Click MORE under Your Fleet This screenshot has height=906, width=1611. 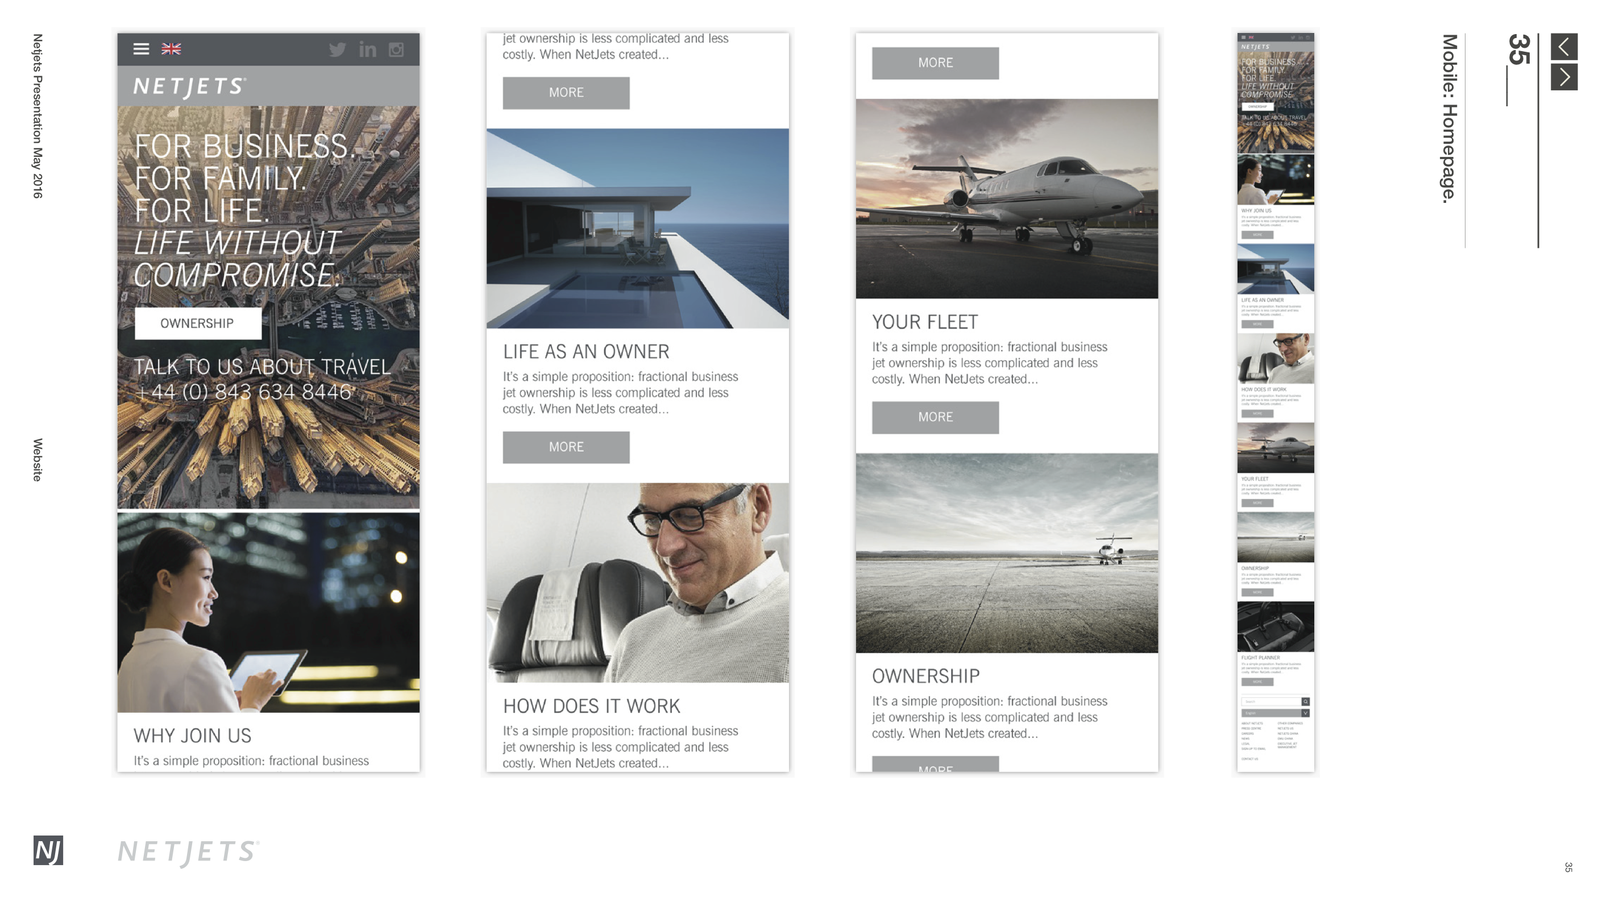[935, 417]
